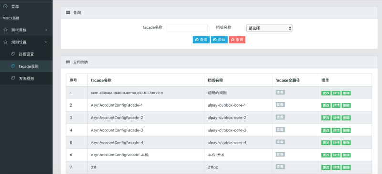Click 删除 for AsynAccountConfigFacade-本机 row
The height and width of the screenshot is (174, 382).
click(346, 155)
